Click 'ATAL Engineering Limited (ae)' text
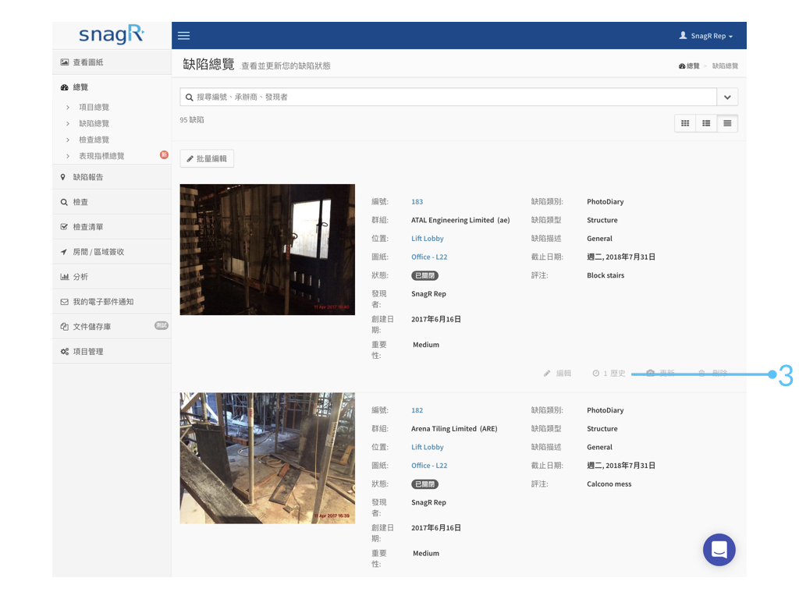The image size is (799, 599). (x=460, y=220)
